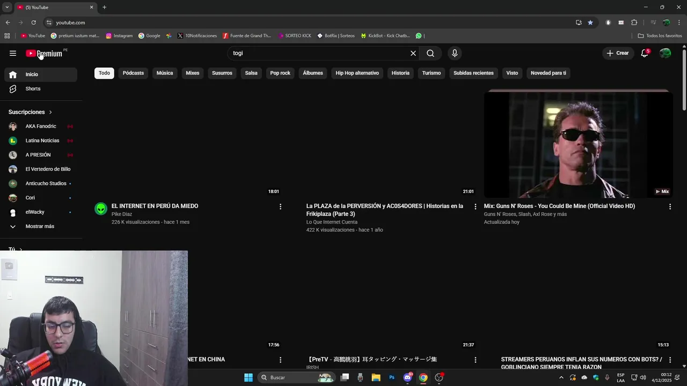The width and height of the screenshot is (687, 386).
Task: Open options for EL INTERNET EN PERÚ video
Action: pyautogui.click(x=280, y=206)
